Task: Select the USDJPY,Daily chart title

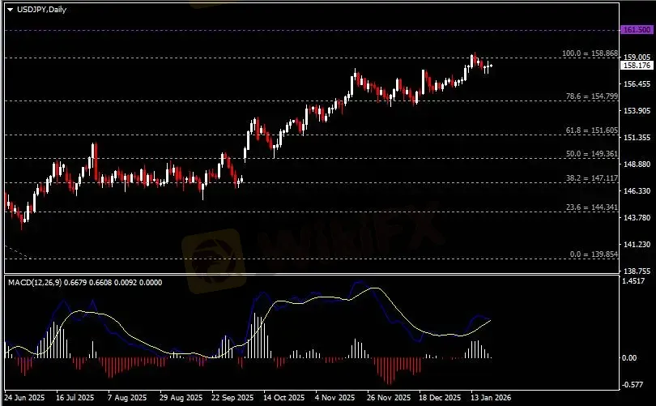Action: [41, 9]
